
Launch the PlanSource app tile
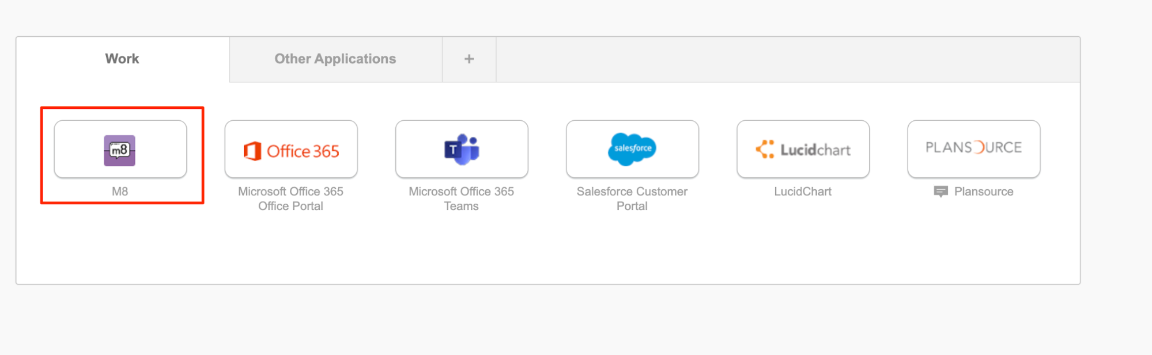coord(973,149)
